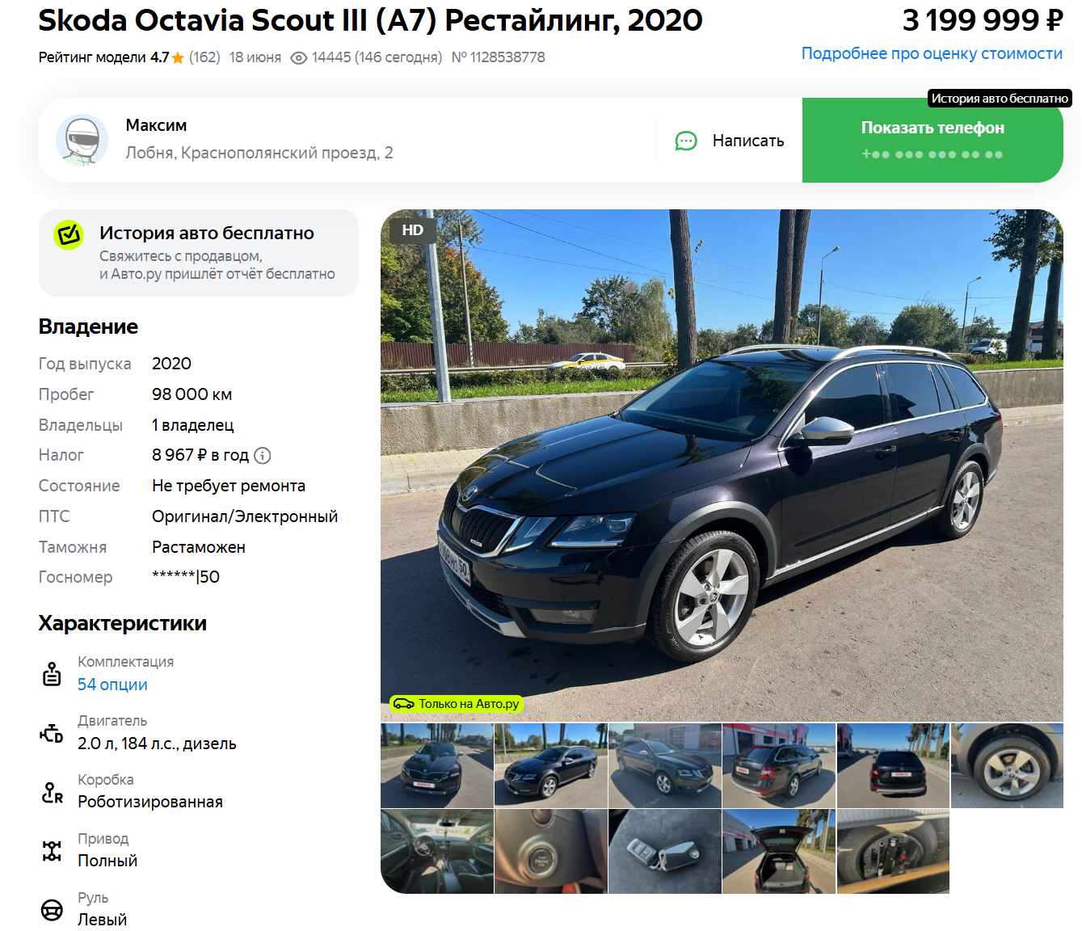Click the rating star icon
The width and height of the screenshot is (1082, 931).
pyautogui.click(x=178, y=57)
